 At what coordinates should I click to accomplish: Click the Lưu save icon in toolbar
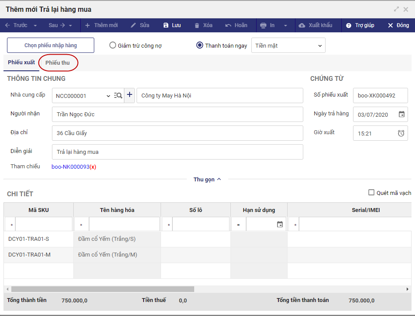click(x=166, y=25)
